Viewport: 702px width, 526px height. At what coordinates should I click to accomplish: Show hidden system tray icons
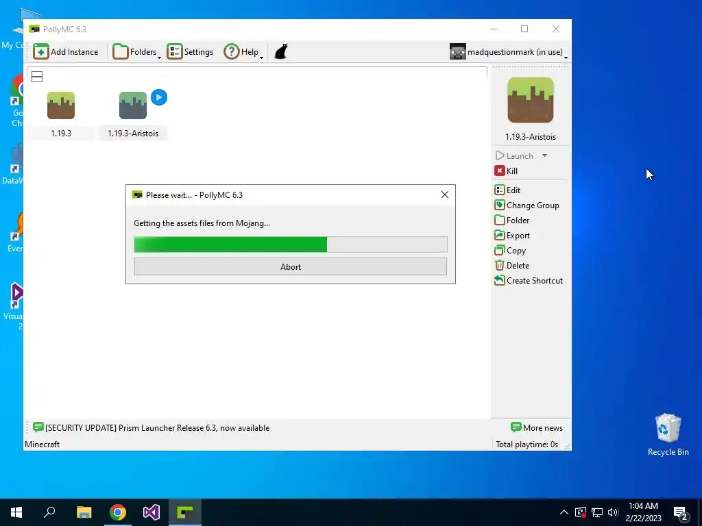(564, 512)
